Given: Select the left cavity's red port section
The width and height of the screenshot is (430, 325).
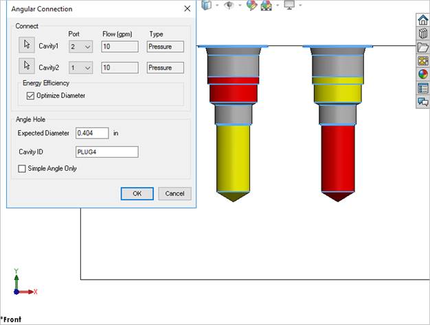Looking at the screenshot, I should pos(234,93).
